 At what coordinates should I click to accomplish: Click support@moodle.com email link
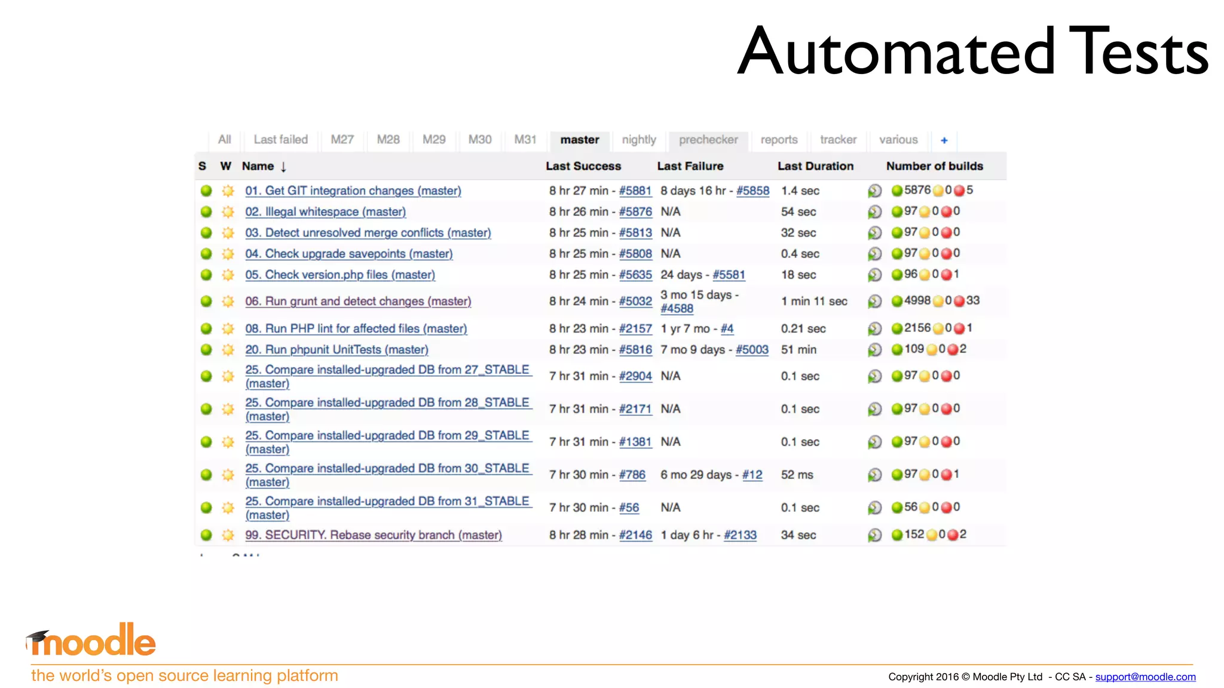click(1145, 677)
